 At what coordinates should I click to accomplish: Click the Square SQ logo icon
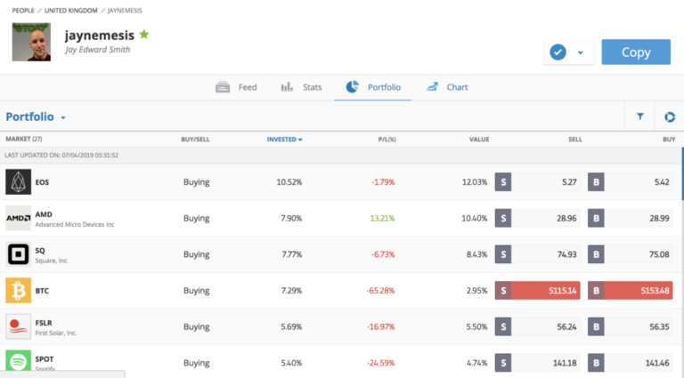tap(19, 253)
